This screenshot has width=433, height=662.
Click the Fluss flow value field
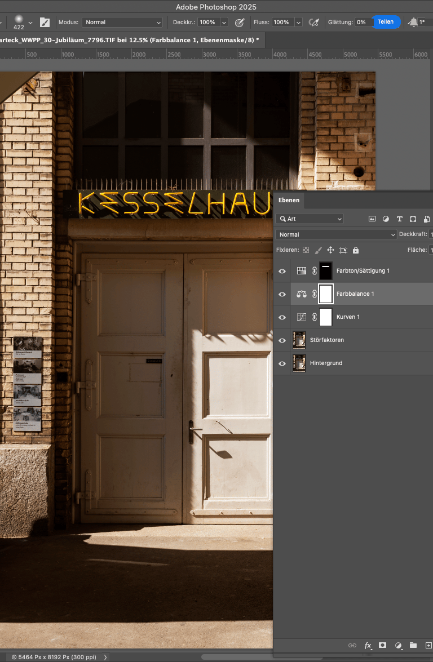[x=282, y=23]
